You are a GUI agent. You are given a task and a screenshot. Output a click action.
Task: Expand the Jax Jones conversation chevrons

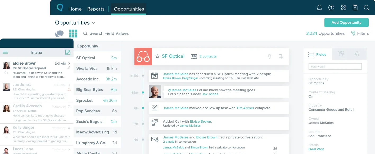click(69, 85)
